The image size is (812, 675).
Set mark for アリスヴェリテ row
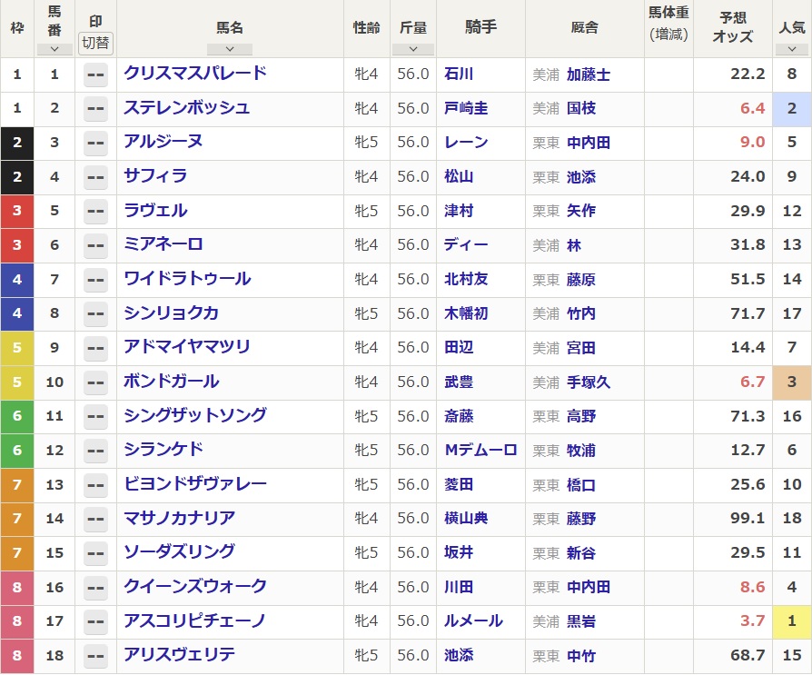click(x=95, y=656)
